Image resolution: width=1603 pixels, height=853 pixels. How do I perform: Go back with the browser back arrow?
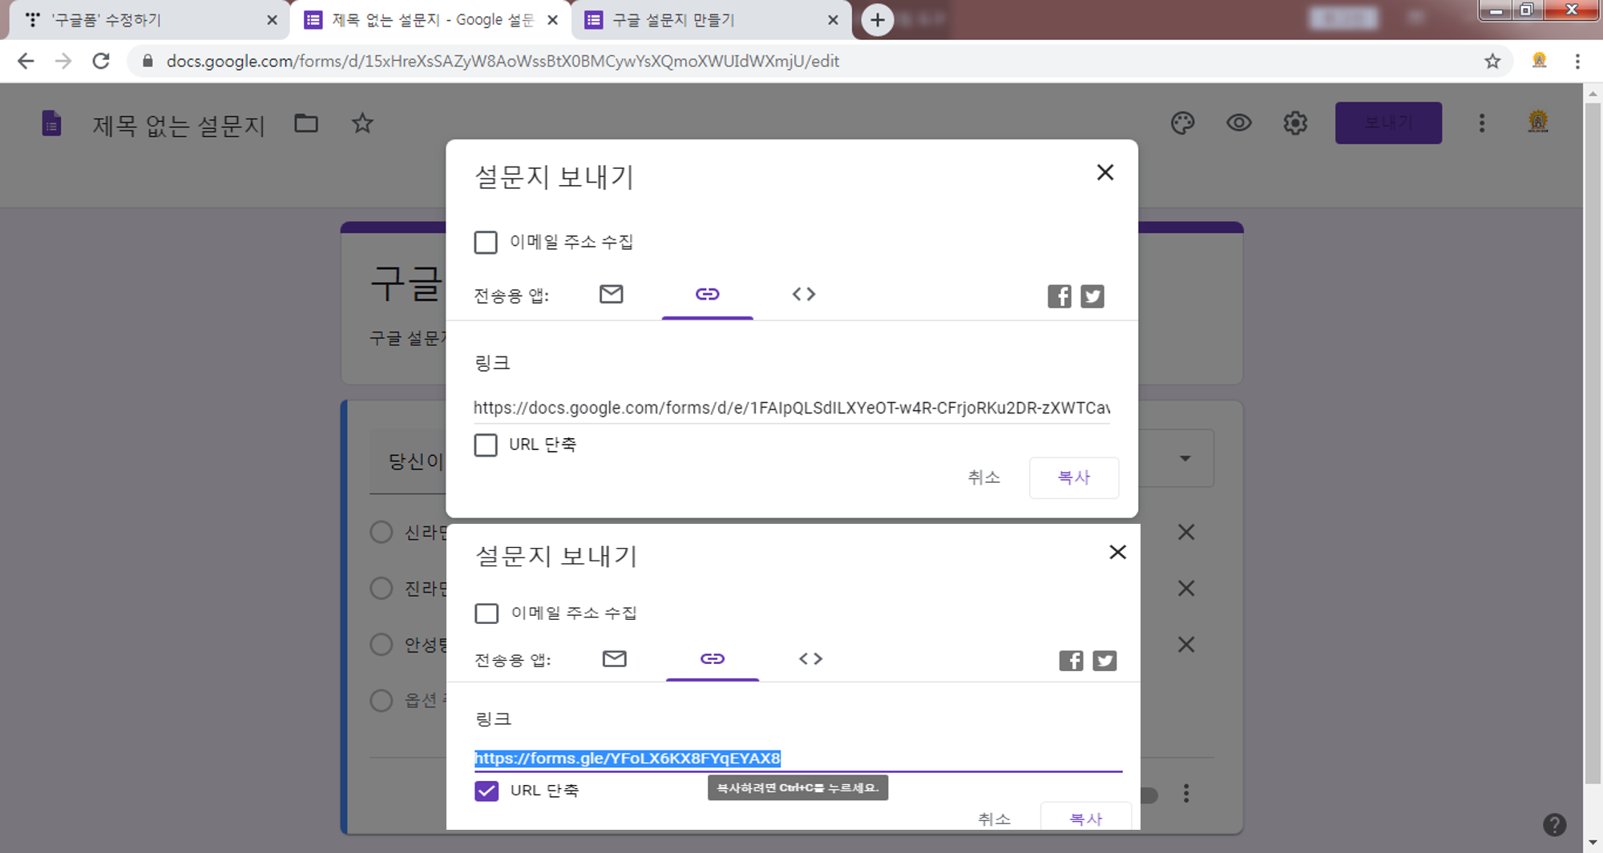pyautogui.click(x=26, y=61)
